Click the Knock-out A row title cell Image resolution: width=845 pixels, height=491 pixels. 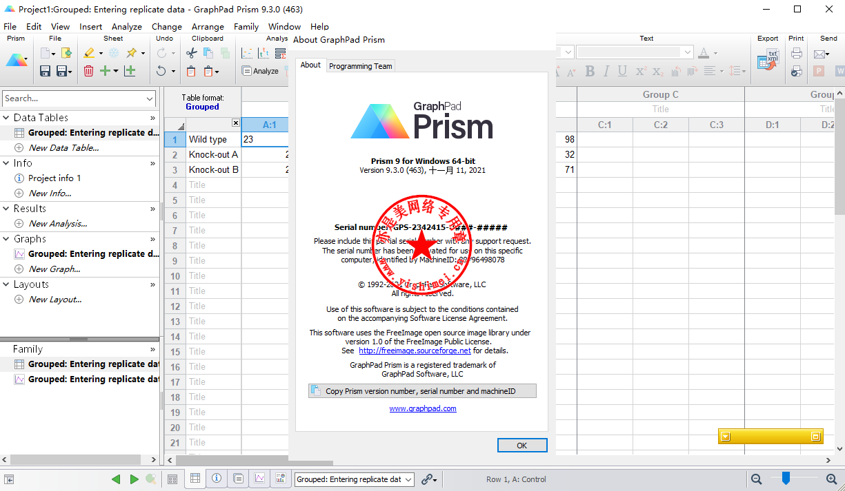click(x=214, y=154)
